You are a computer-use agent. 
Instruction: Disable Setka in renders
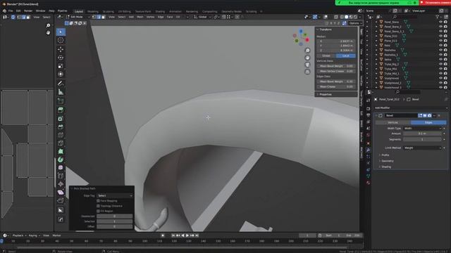click(445, 60)
